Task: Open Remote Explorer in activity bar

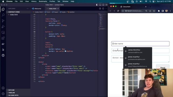Action: (x=3, y=32)
